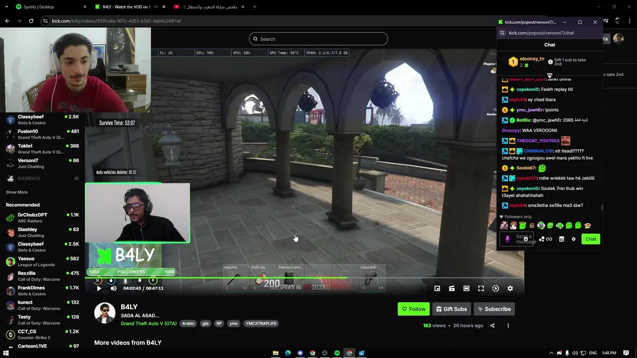The image size is (637, 358).
Task: Open emote picker smiley in chat input
Action: tap(526, 239)
